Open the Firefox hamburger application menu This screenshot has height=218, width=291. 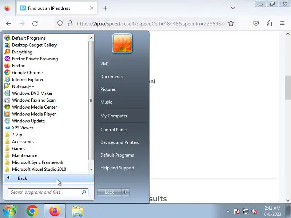[282, 23]
